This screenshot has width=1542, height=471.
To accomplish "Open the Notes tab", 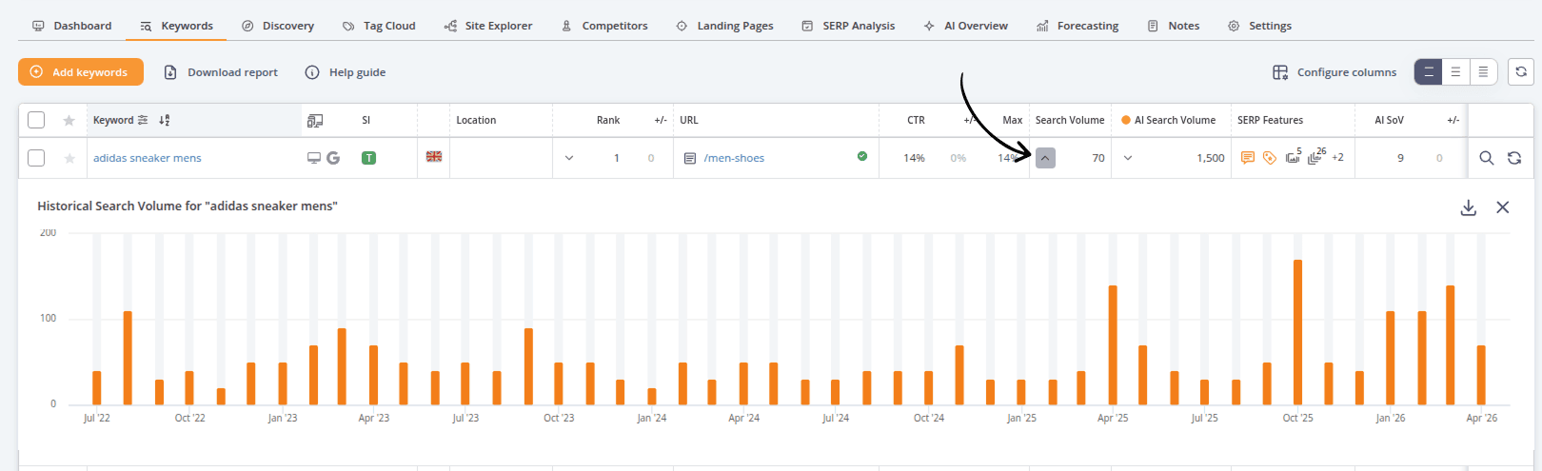I will (x=1174, y=26).
